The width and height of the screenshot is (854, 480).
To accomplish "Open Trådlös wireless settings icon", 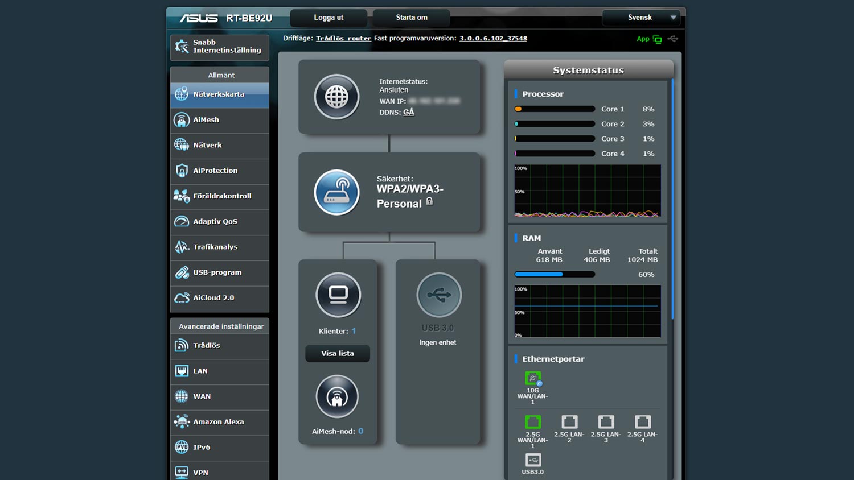I will [182, 345].
